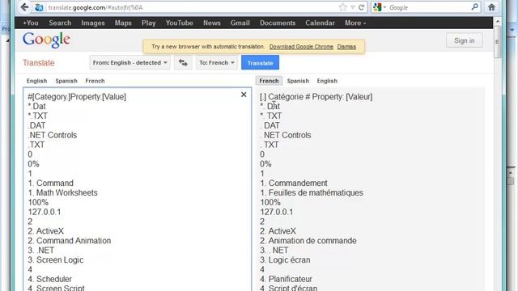Screen dimensions: 518x291
Task: Click translated 'Animation de commande' line
Action: coord(312,241)
